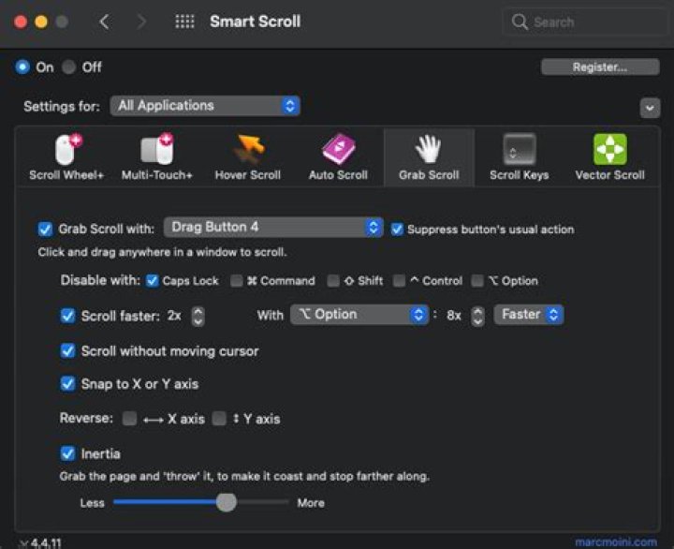The image size is (674, 549).
Task: Click the Register... button
Action: (x=600, y=67)
